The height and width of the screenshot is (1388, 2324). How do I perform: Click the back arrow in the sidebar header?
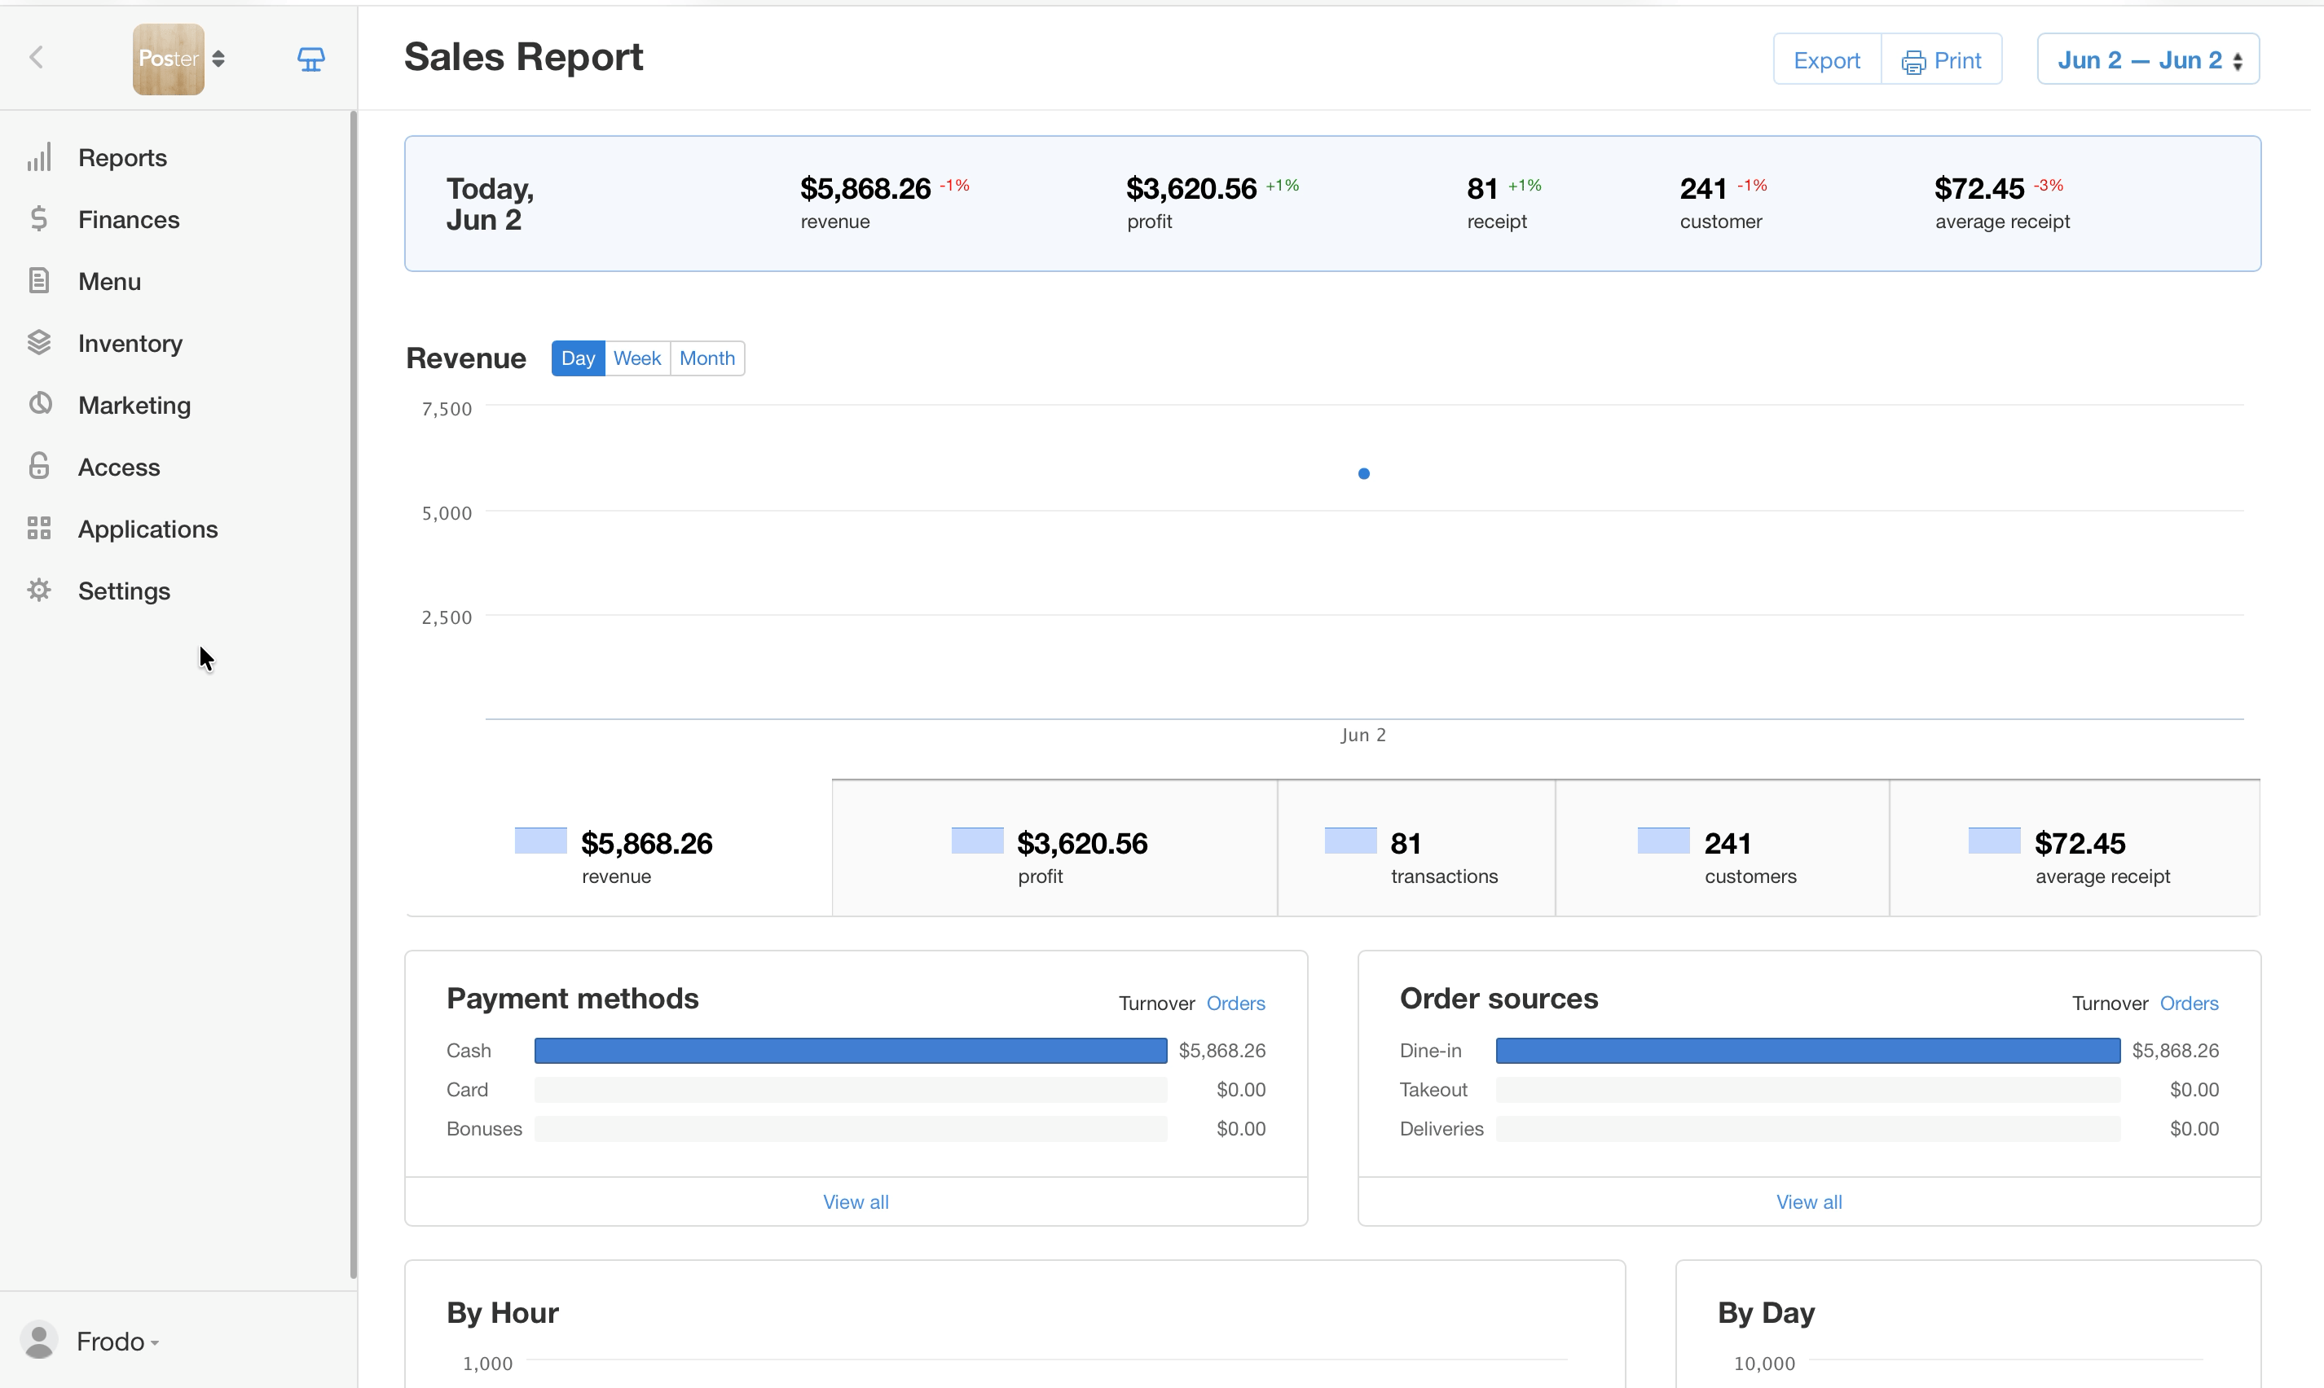click(37, 58)
